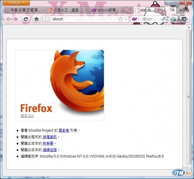The image size is (194, 179).
Task: Go forward with the forward arrow
Action: tap(16, 19)
